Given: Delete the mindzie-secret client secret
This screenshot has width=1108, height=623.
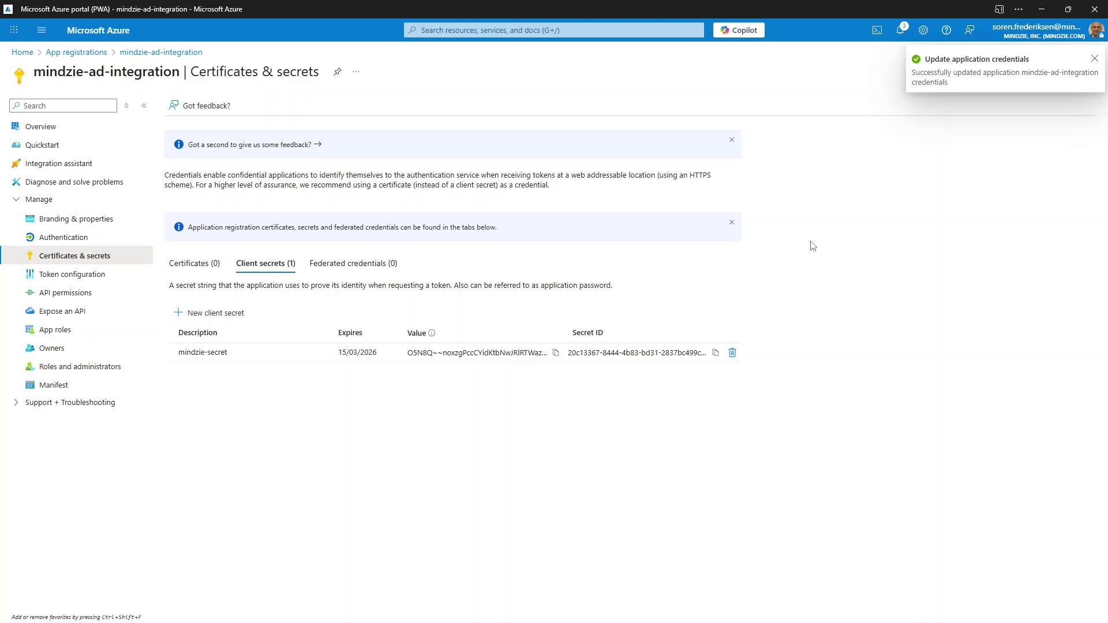Looking at the screenshot, I should [732, 352].
